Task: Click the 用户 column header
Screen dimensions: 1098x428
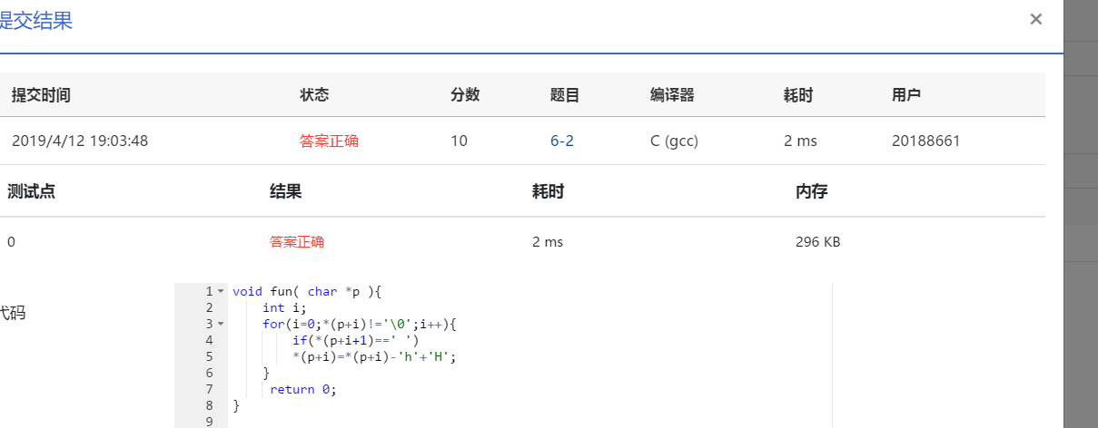Action: pyautogui.click(x=906, y=94)
